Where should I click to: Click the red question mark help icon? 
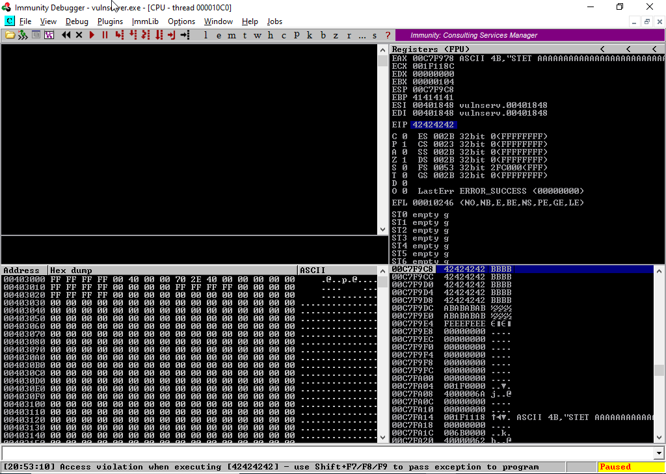point(388,35)
